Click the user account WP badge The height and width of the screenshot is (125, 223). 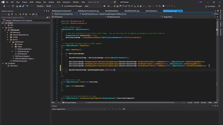coord(201,2)
